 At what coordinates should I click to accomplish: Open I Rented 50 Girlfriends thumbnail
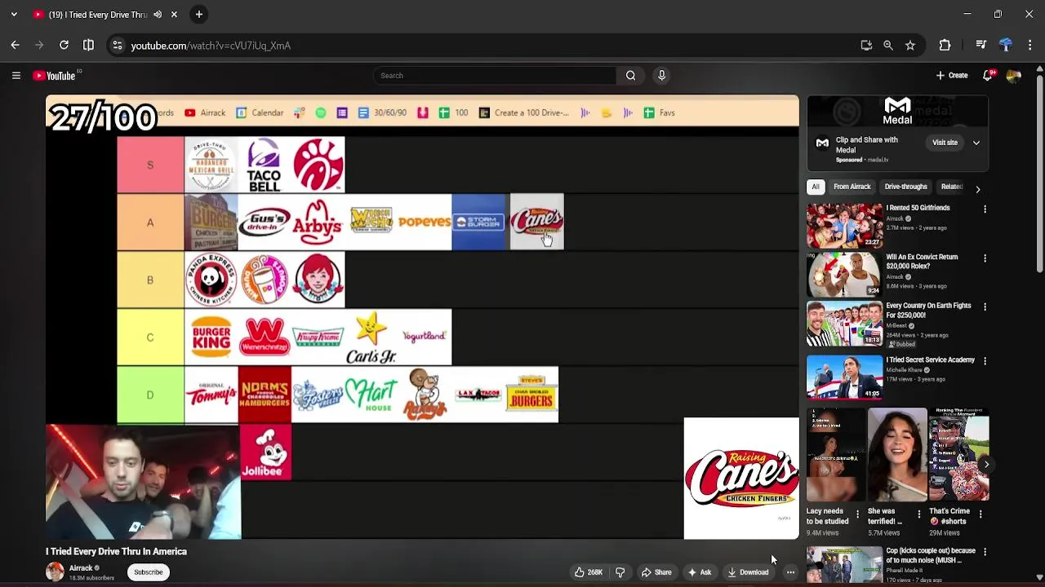click(x=844, y=224)
